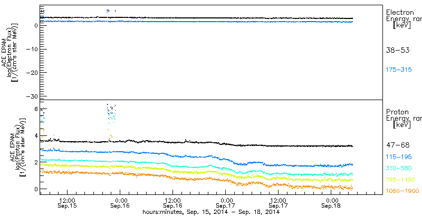Click the hours:minutes date range axis title
Image resolution: width=422 pixels, height=216 pixels.
pyautogui.click(x=212, y=212)
